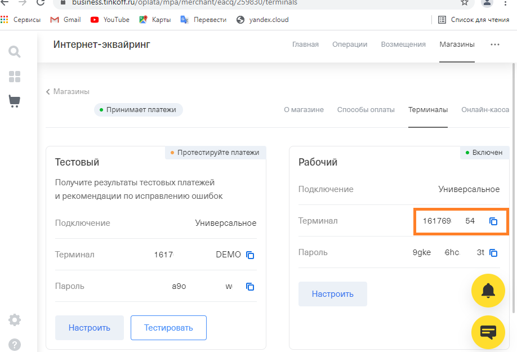Image resolution: width=517 pixels, height=352 pixels.
Task: Copy the test terminal password
Action: tap(250, 287)
